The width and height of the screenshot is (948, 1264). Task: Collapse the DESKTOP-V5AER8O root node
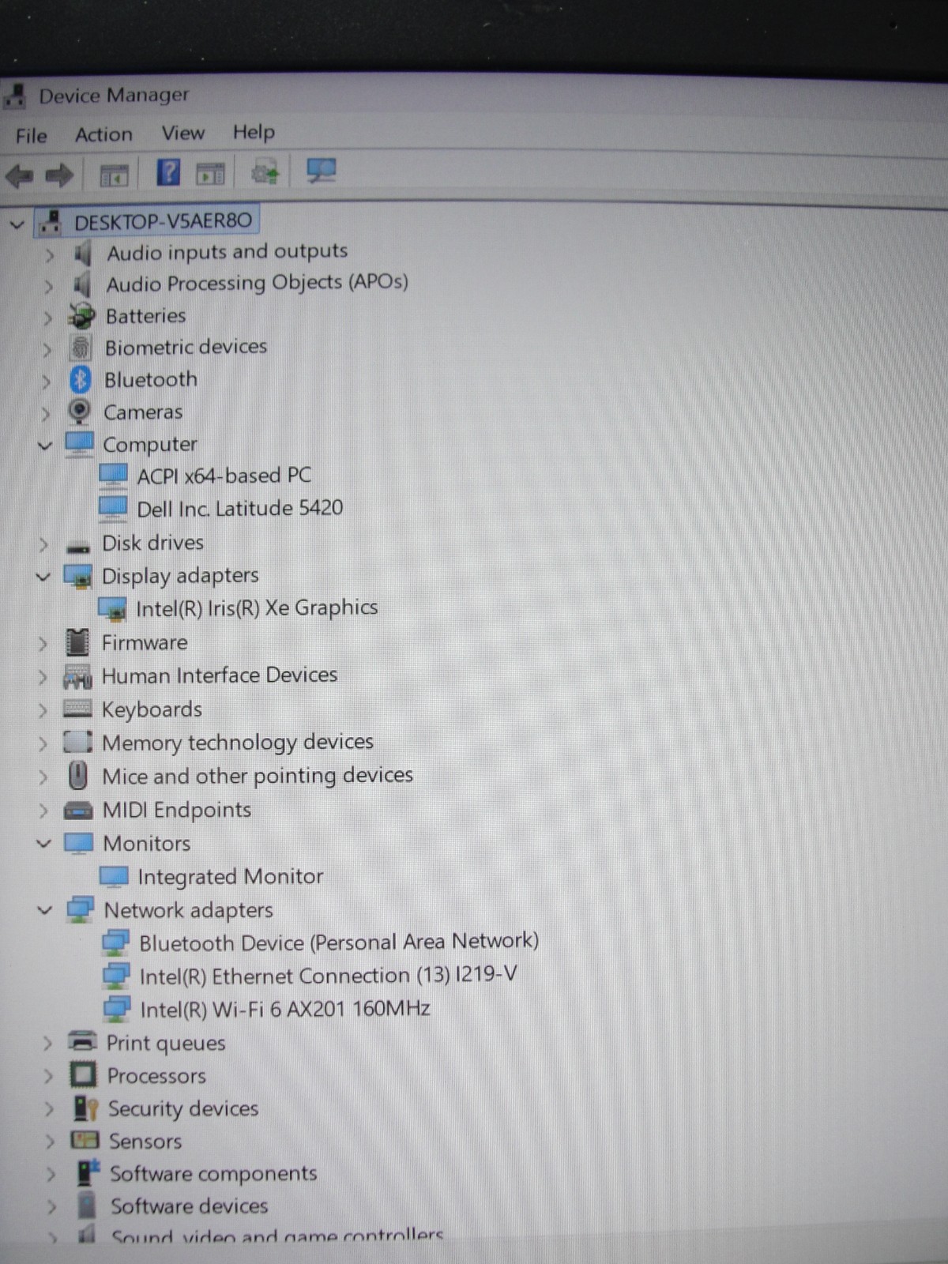point(17,225)
